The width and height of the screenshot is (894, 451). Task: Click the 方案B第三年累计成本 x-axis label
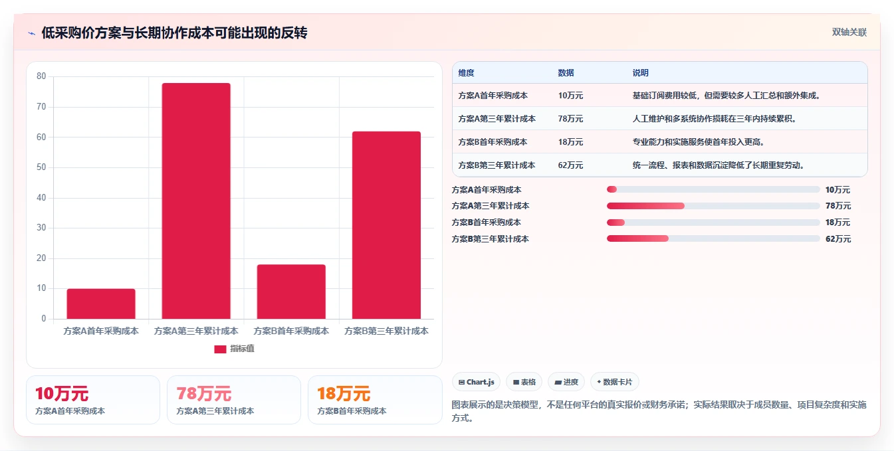point(386,331)
